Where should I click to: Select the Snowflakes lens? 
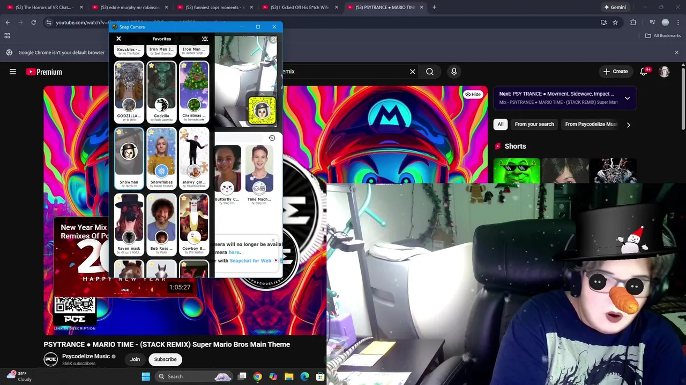[x=161, y=158]
